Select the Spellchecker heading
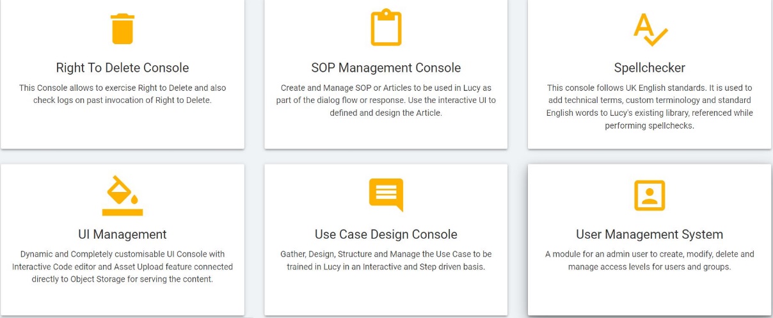Image resolution: width=773 pixels, height=318 pixels. tap(649, 68)
